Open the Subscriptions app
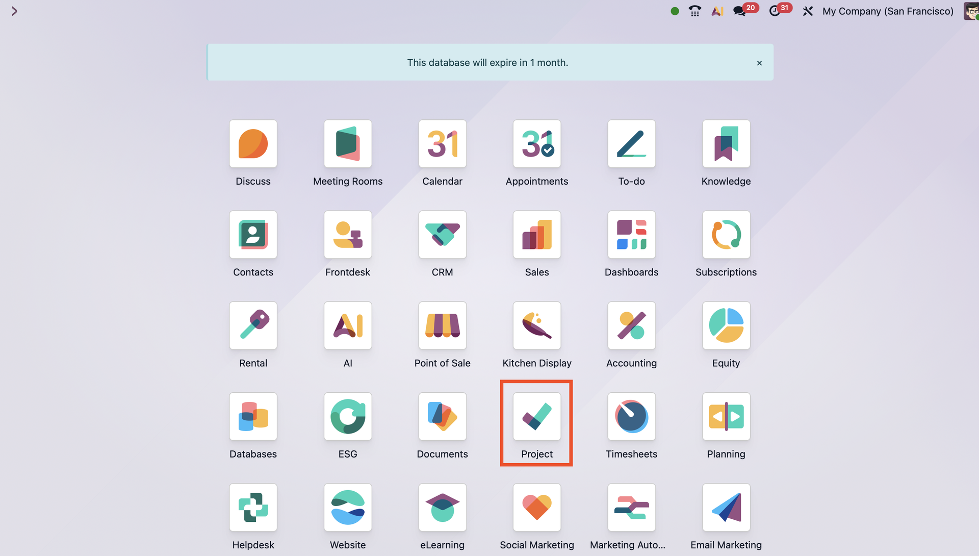The image size is (979, 556). [x=726, y=235]
